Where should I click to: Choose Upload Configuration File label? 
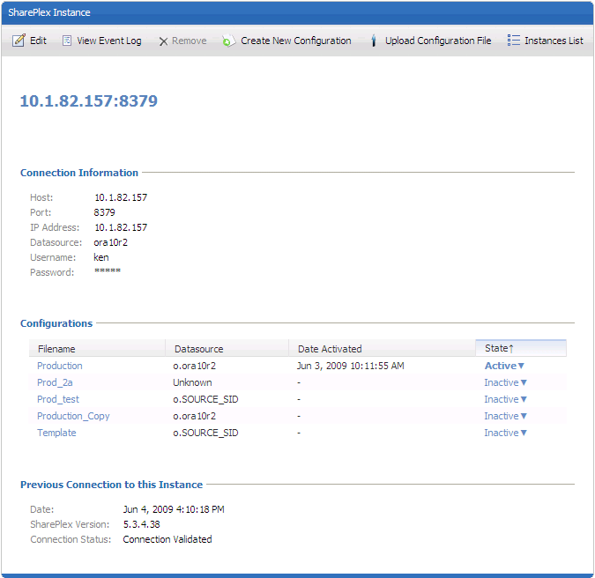(438, 41)
